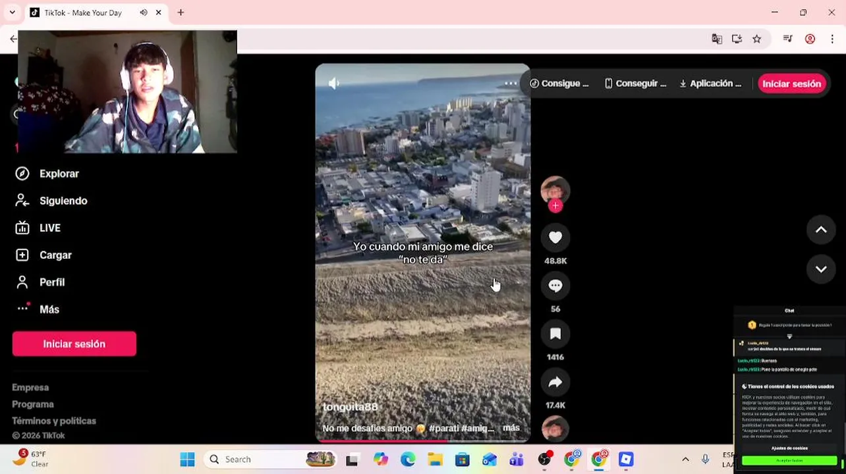The width and height of the screenshot is (846, 474).
Task: Expand the caption with más
Action: pos(511,428)
